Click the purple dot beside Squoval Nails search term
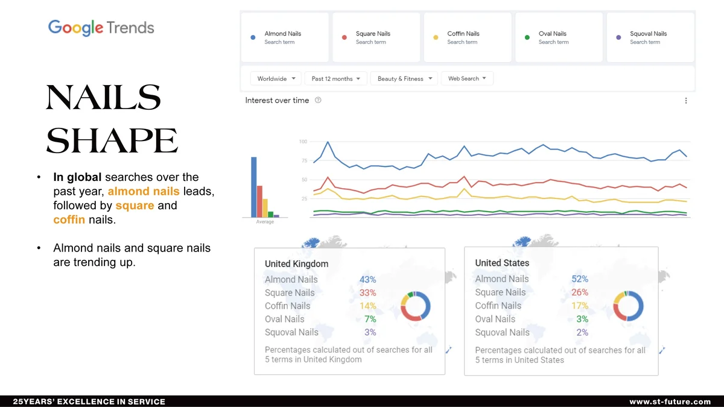 tap(618, 37)
